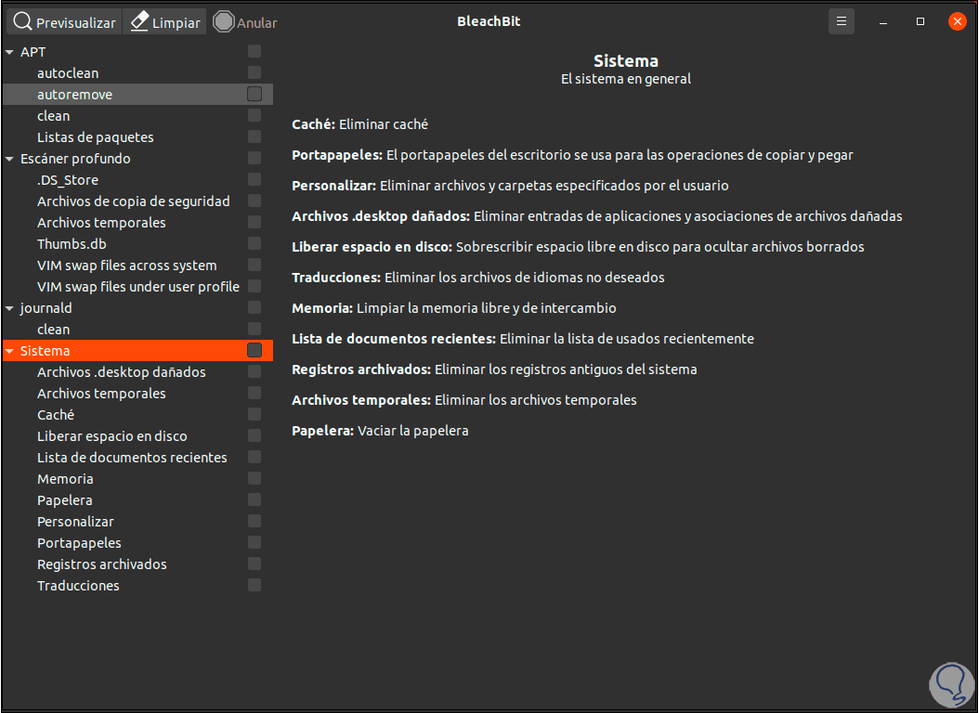Check Archivos .desktop dañados
Image resolution: width=979 pixels, height=713 pixels.
(x=255, y=371)
